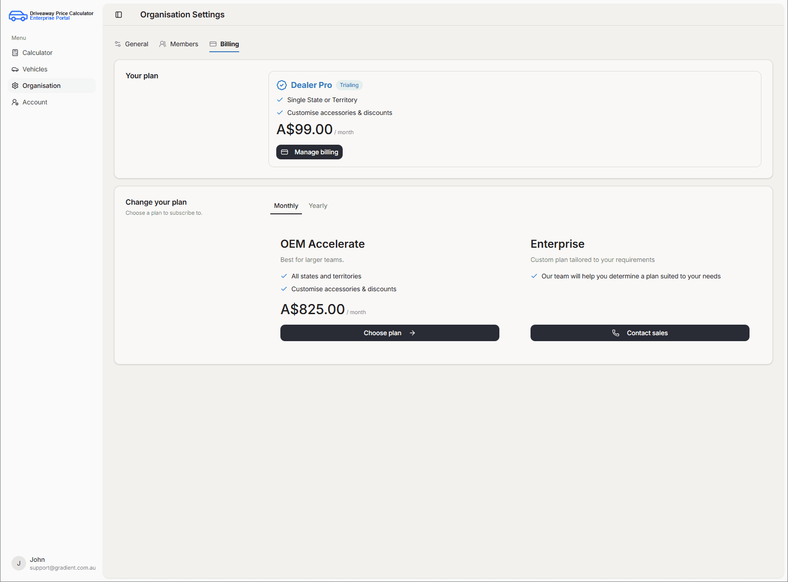Click the Dealer Pro verified badge icon

[282, 85]
